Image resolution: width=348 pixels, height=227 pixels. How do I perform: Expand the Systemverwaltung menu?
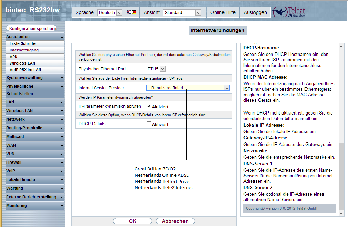(35, 78)
